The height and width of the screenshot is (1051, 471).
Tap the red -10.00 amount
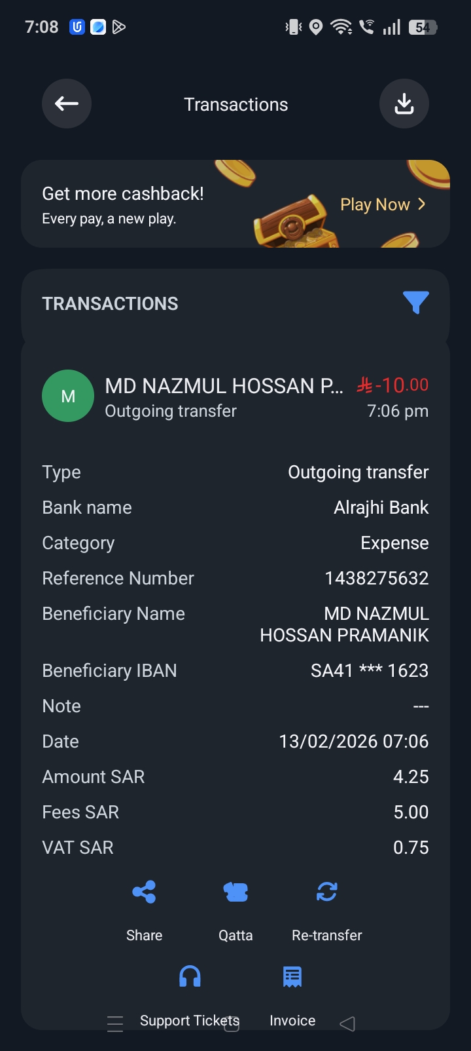[x=394, y=385]
